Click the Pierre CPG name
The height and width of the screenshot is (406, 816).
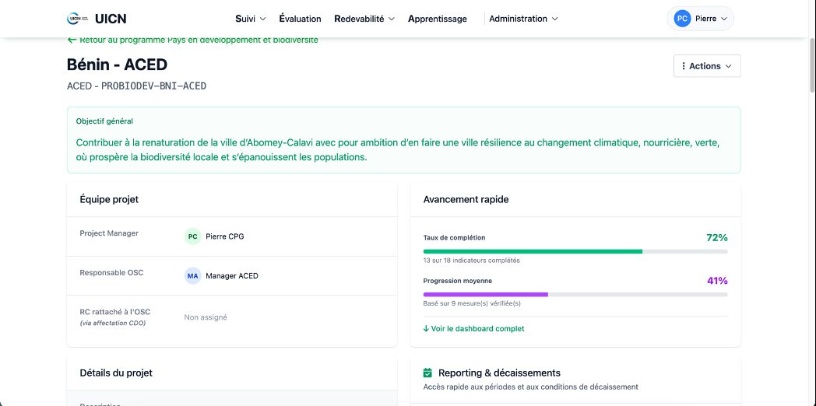point(225,236)
